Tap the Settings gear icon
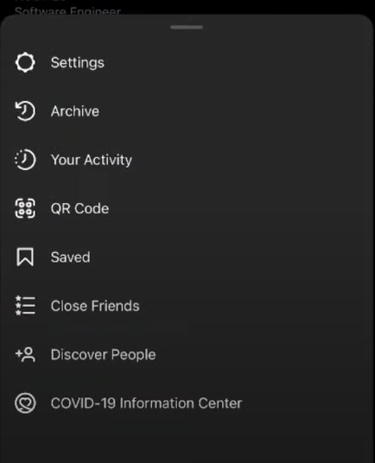The image size is (375, 463). tap(25, 62)
